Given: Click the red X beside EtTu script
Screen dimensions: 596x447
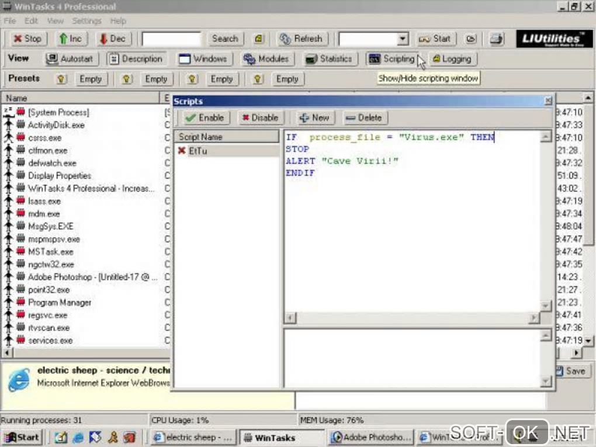Looking at the screenshot, I should pyautogui.click(x=182, y=151).
